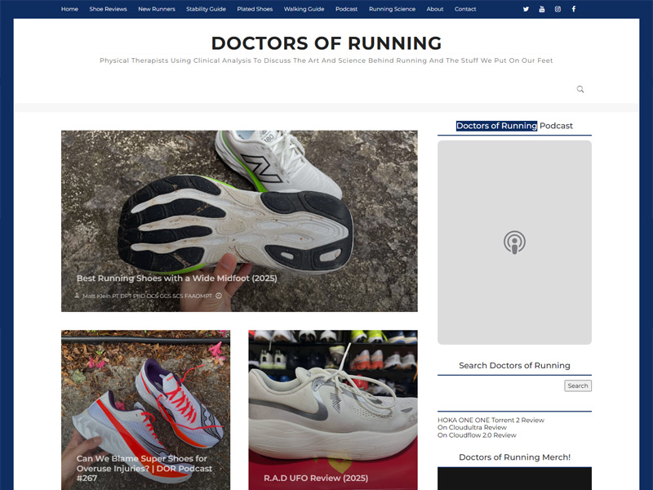
Task: Open Doctors of Running's Twitter profile
Action: pyautogui.click(x=526, y=9)
